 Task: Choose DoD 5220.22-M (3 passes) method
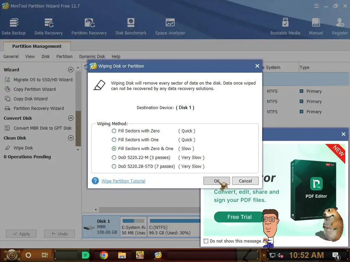[114, 158]
